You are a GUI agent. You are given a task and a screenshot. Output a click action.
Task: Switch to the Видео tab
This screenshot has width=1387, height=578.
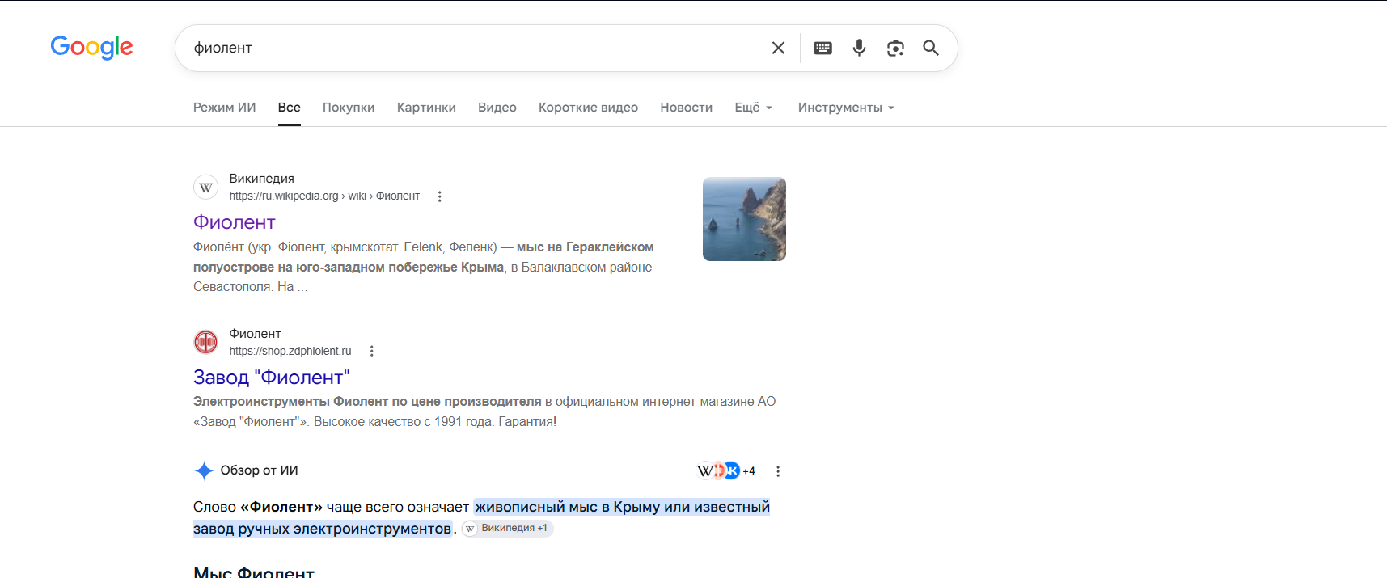click(x=497, y=108)
